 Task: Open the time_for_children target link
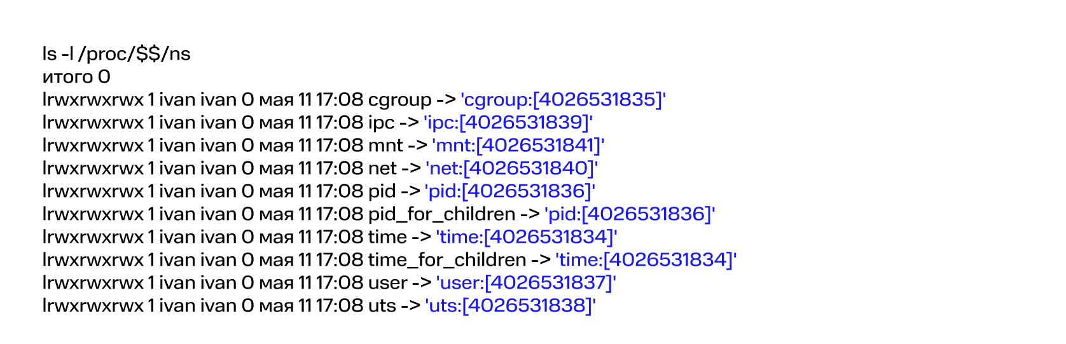646,260
